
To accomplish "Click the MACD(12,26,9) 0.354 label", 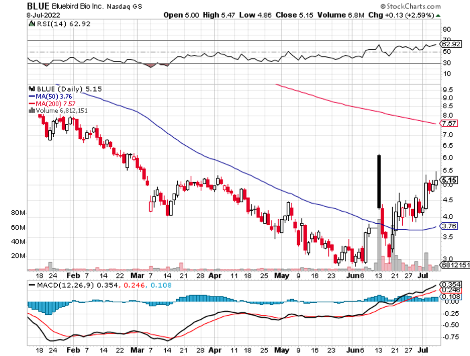I will click(77, 285).
